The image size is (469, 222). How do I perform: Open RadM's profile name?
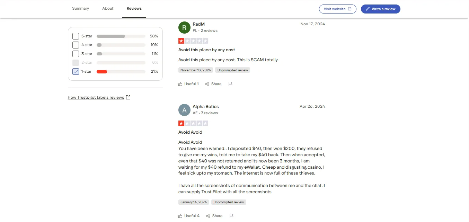coord(199,24)
